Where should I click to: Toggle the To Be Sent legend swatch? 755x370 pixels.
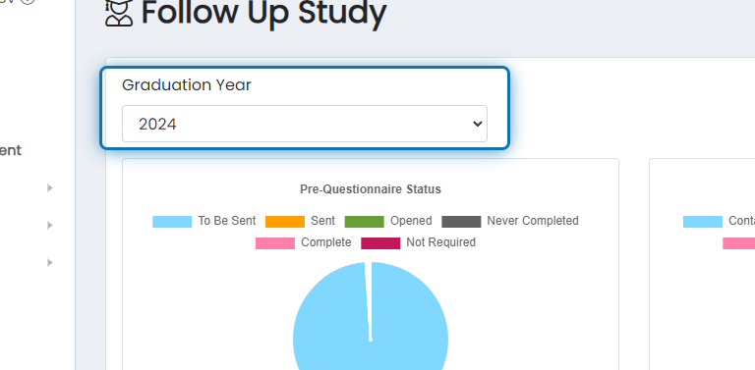172,222
